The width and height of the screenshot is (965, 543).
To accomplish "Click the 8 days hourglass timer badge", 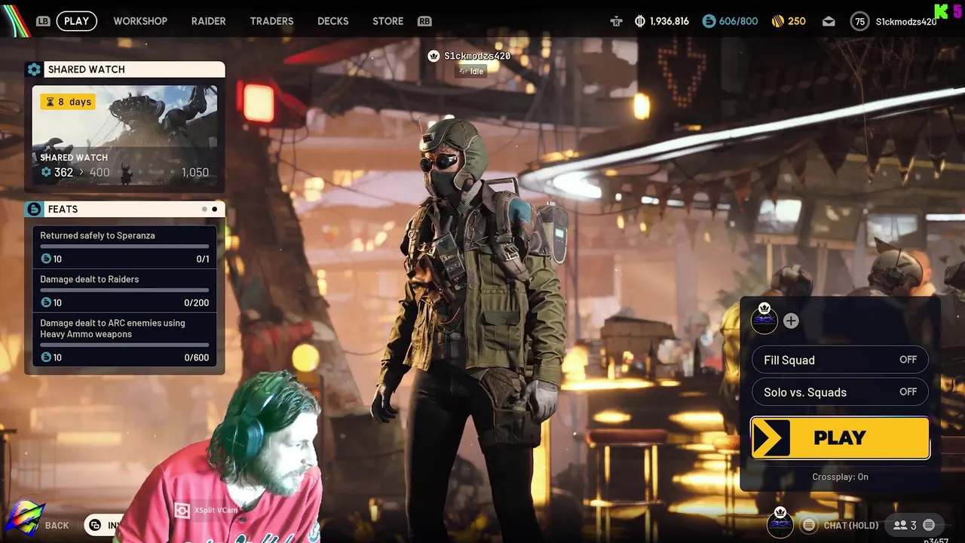I will point(68,101).
